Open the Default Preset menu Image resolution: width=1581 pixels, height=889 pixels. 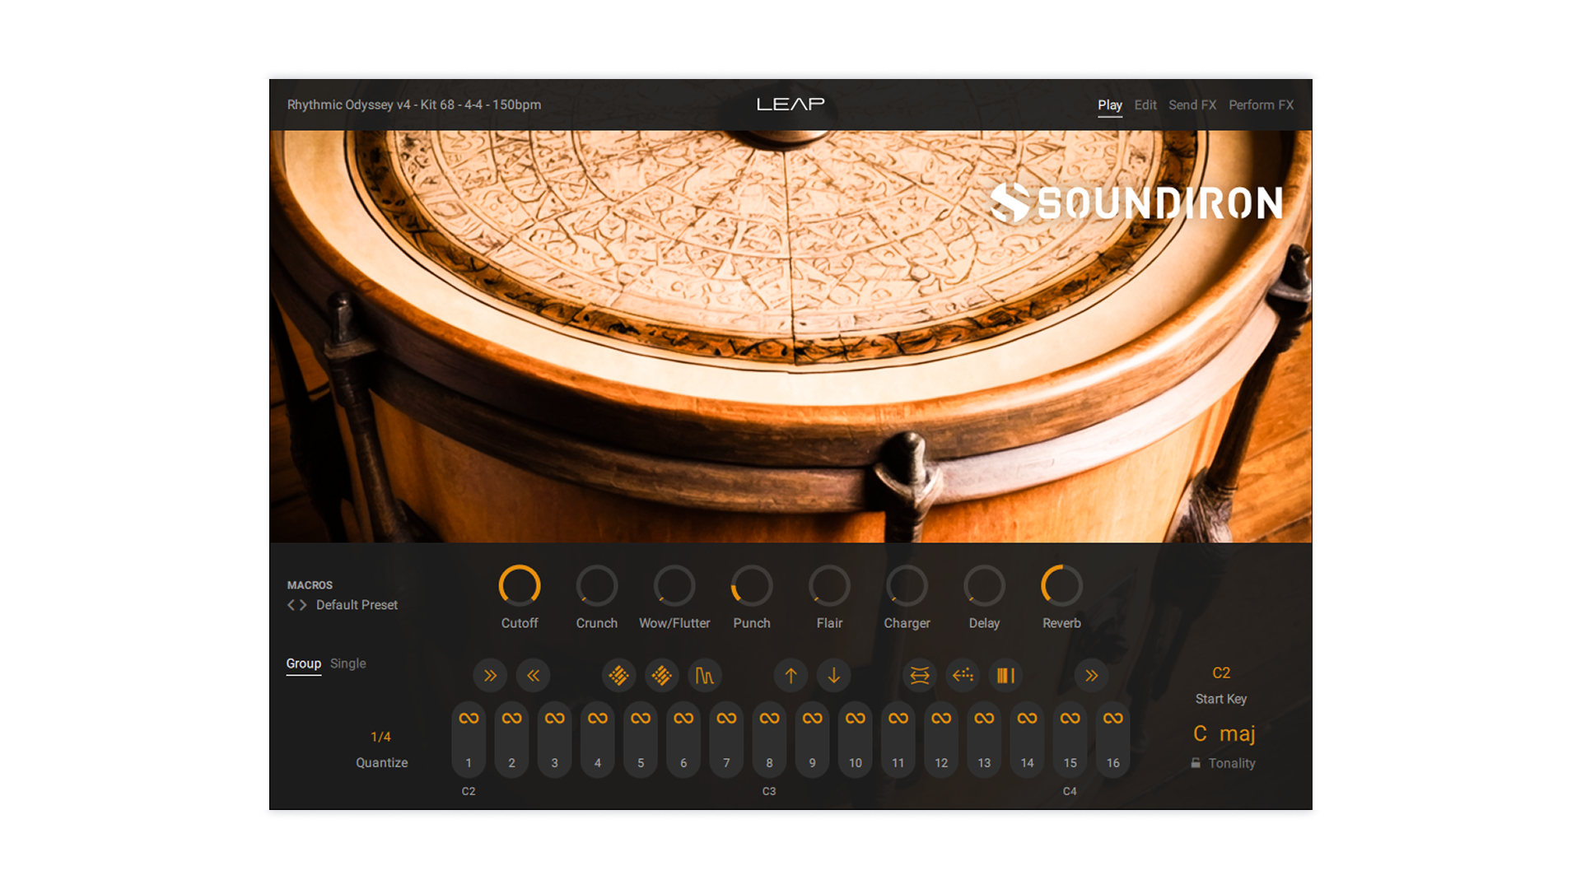(357, 605)
